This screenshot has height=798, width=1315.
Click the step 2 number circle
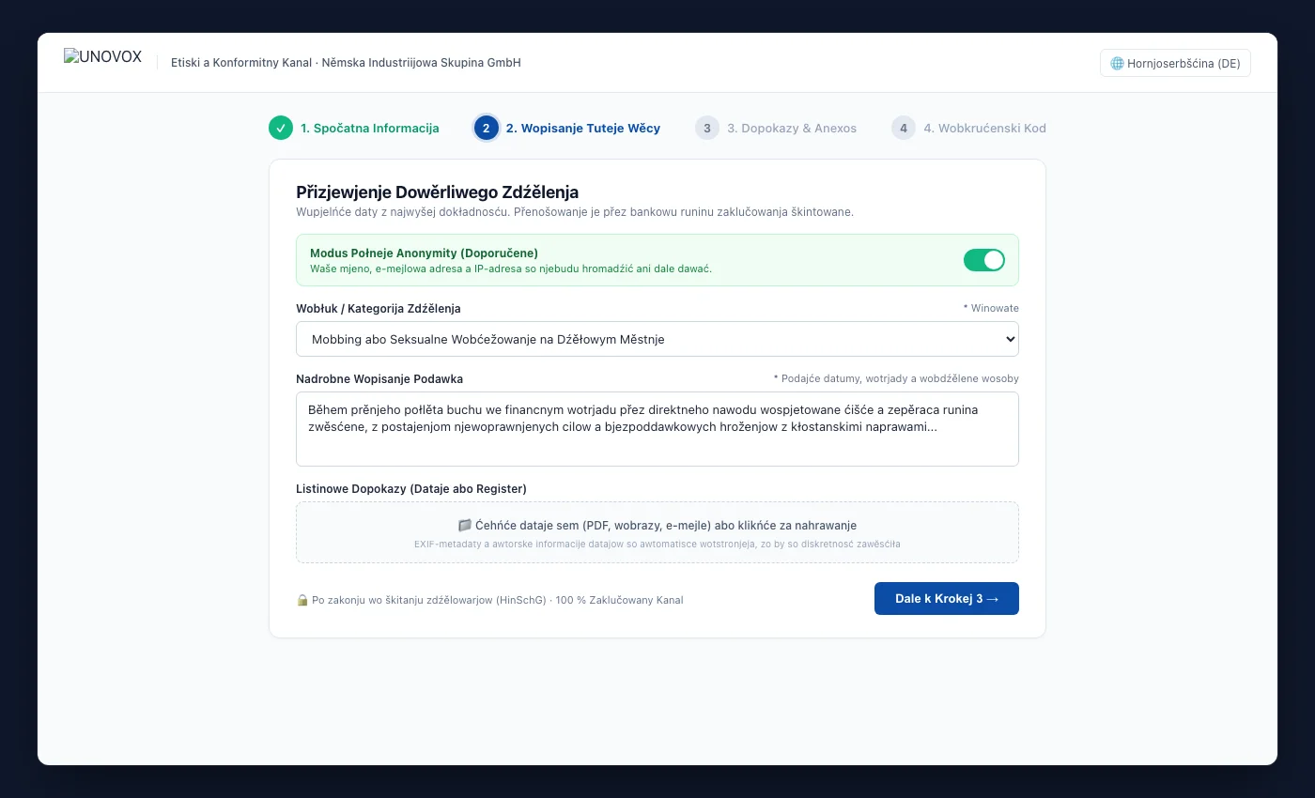[487, 128]
